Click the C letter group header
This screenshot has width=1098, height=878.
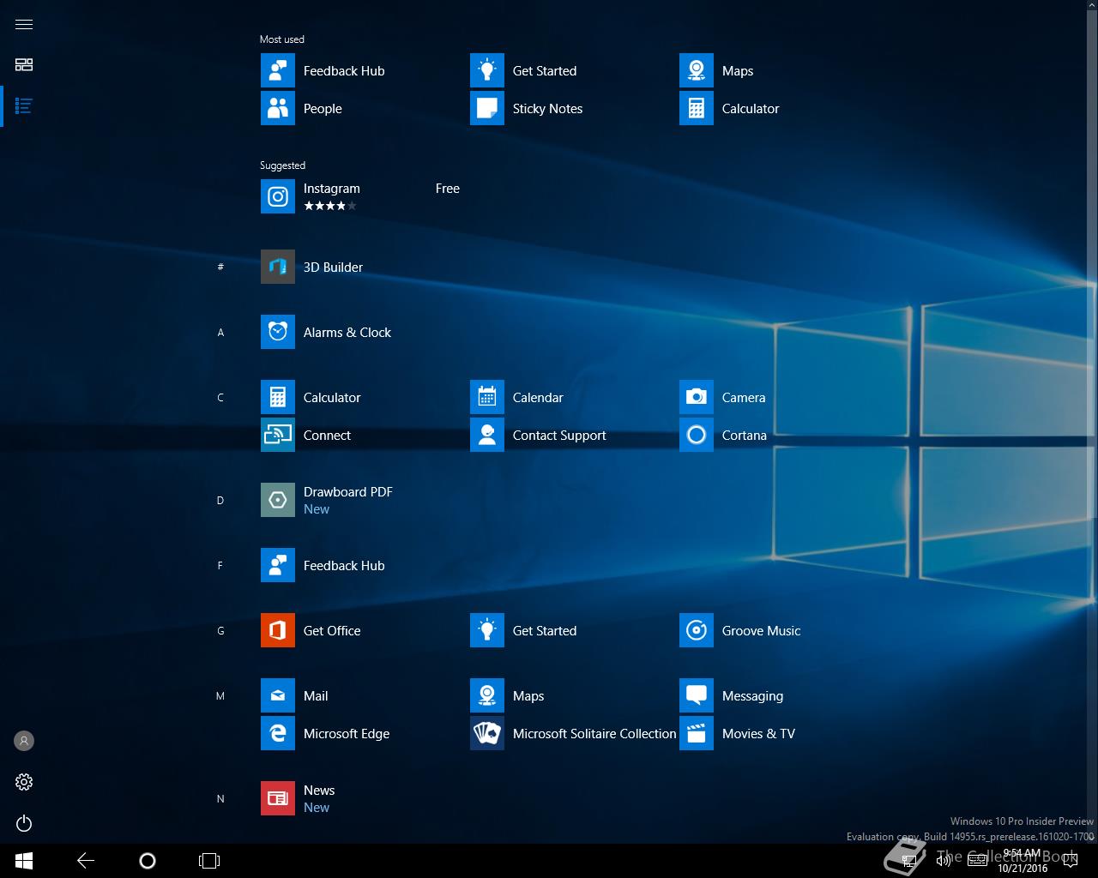tap(220, 397)
